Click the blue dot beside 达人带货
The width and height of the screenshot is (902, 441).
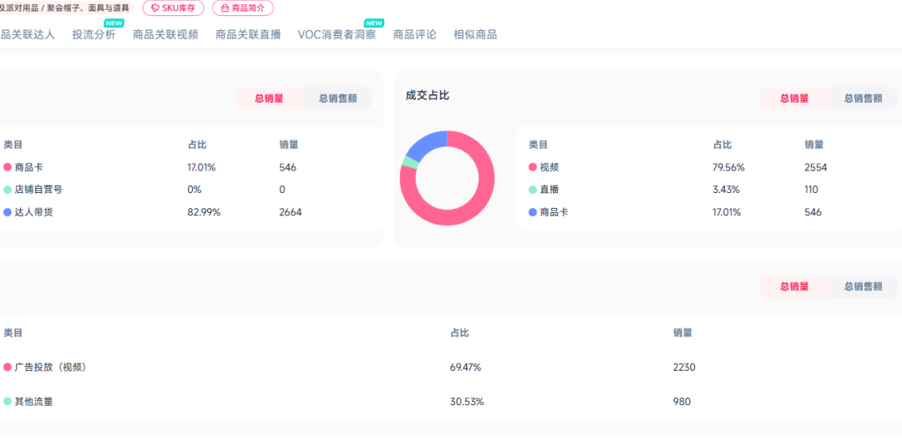pos(8,212)
